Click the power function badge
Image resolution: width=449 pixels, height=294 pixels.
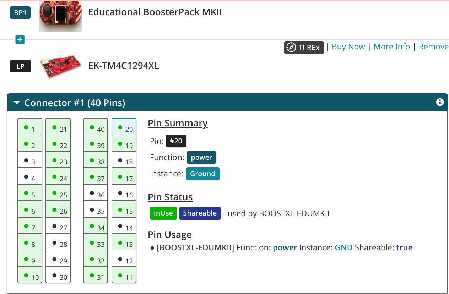pos(201,157)
